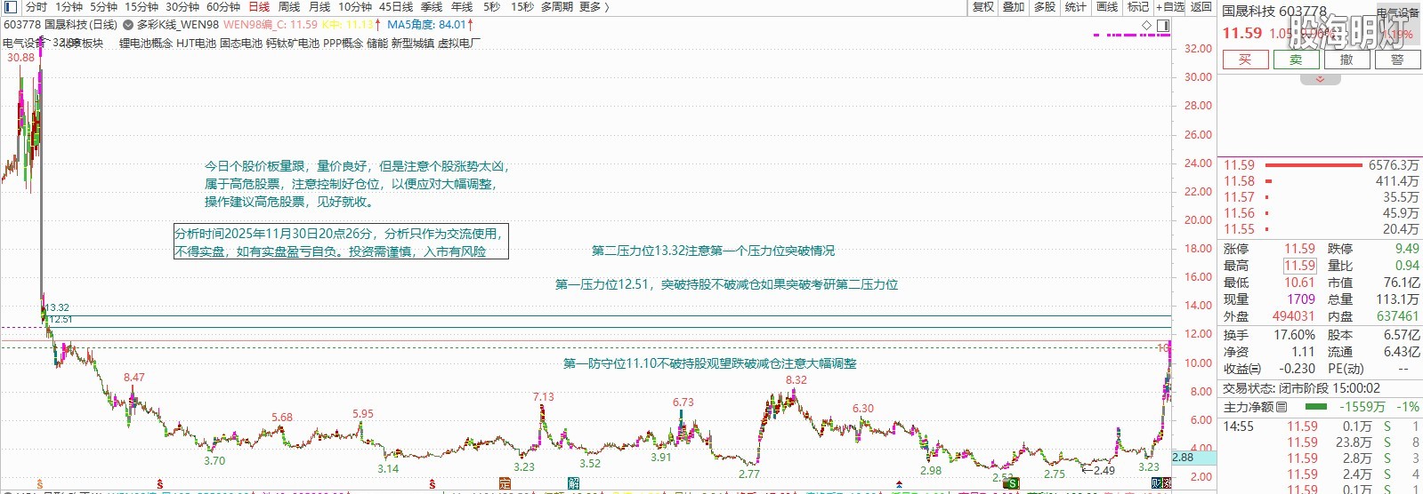
Task: Select the 45日线 period
Action: tap(396, 7)
